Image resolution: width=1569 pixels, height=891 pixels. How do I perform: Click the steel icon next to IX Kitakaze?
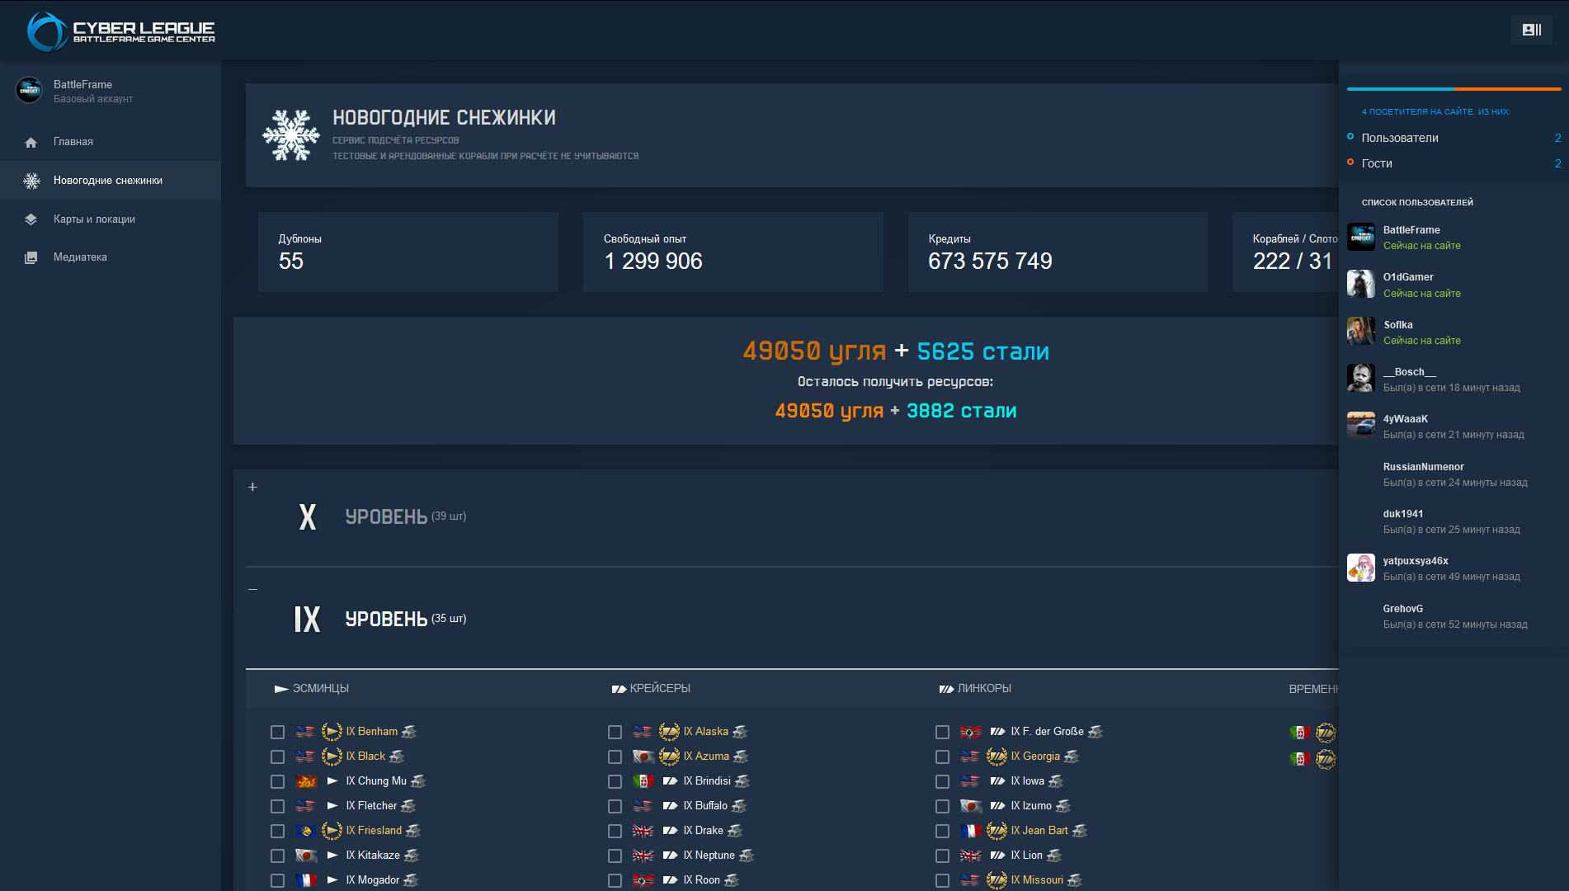pyautogui.click(x=412, y=856)
